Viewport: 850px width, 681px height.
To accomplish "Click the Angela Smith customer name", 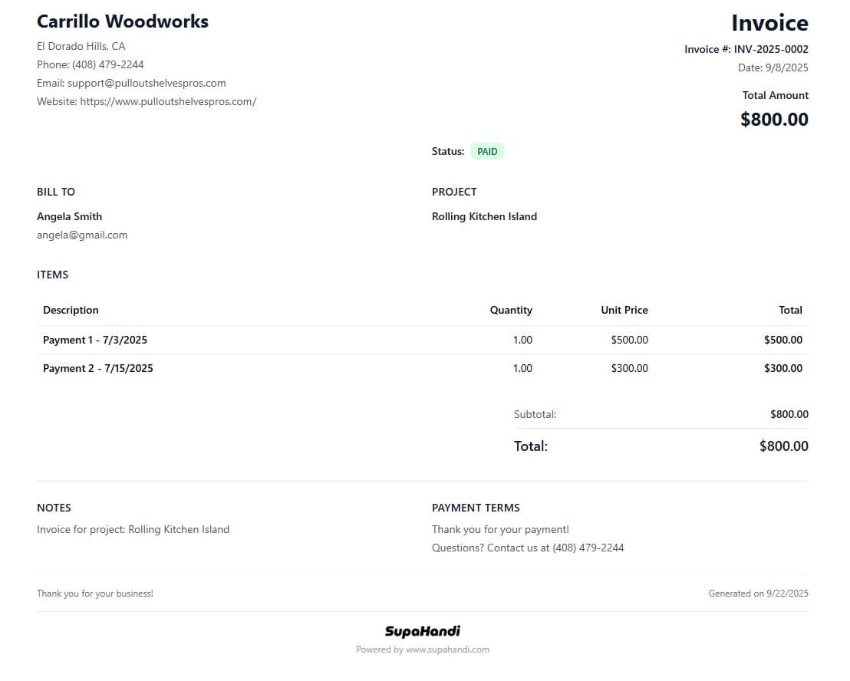I will (x=69, y=216).
